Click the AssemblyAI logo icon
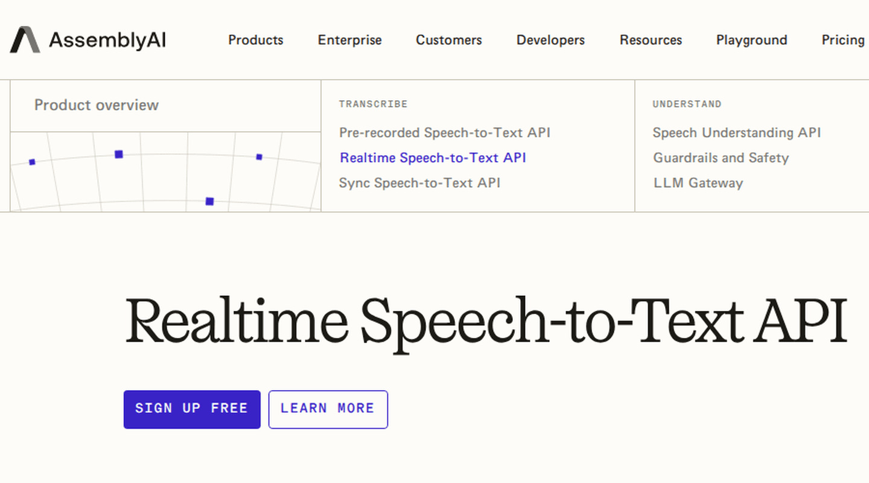Viewport: 869px width, 483px height. (x=25, y=40)
